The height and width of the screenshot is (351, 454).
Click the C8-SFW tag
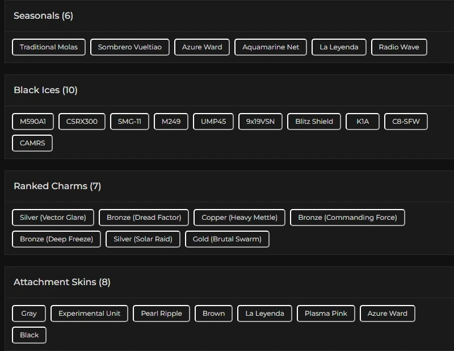tap(406, 122)
